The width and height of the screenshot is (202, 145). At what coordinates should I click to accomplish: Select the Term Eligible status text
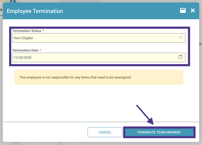point(23,38)
